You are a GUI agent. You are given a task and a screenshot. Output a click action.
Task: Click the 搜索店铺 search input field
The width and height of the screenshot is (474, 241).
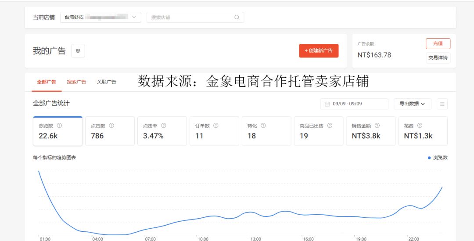[x=191, y=18]
